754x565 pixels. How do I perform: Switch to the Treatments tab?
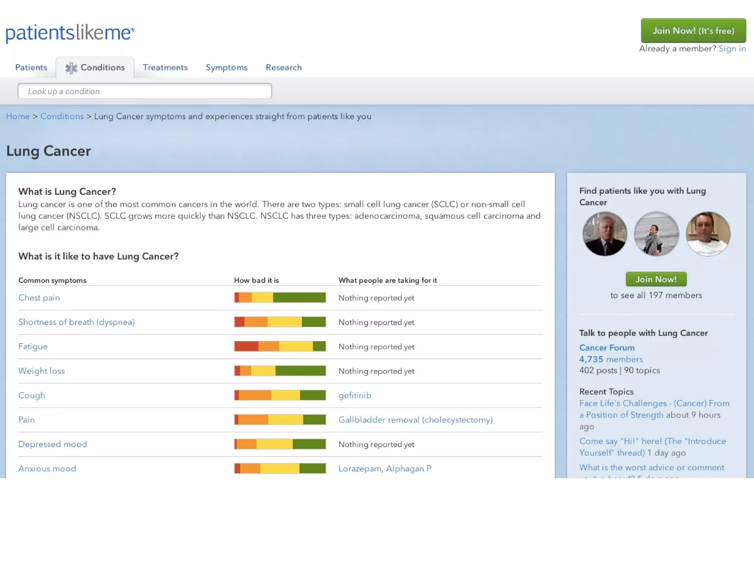point(165,68)
